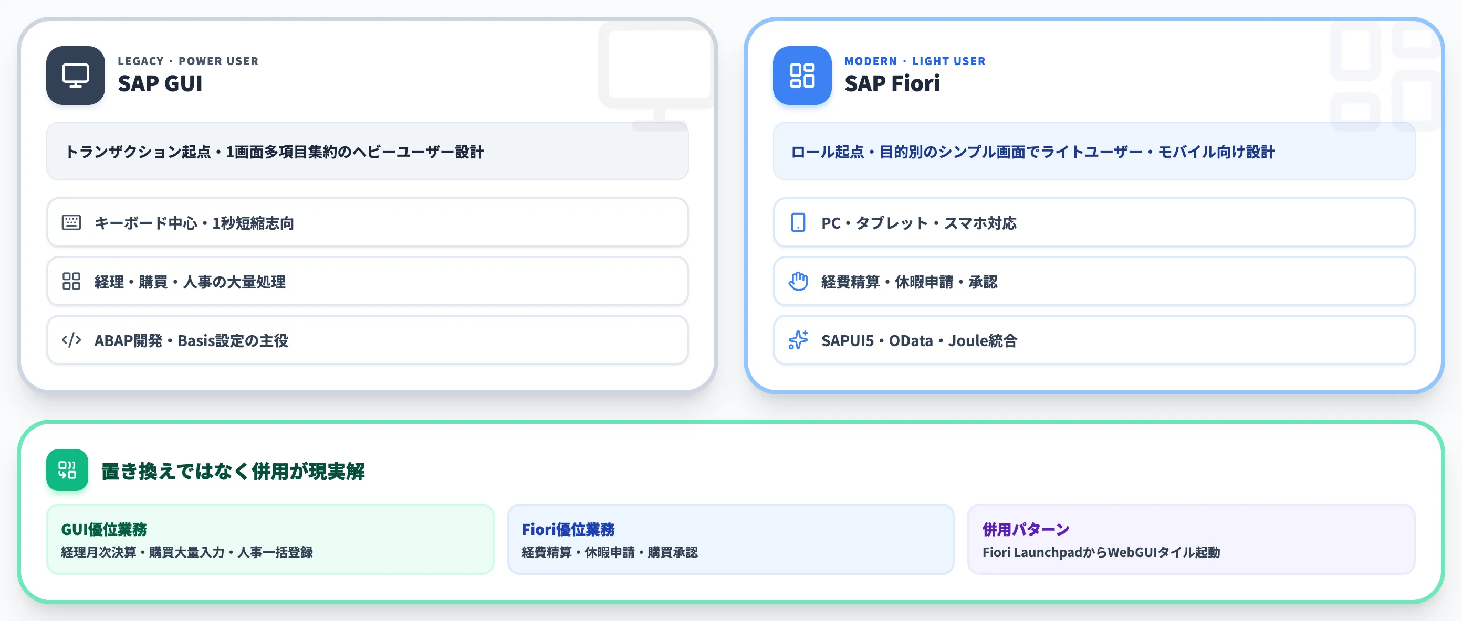The width and height of the screenshot is (1462, 621).
Task: Select the 経理・購買・人事の大量処理 text
Action: 190,282
